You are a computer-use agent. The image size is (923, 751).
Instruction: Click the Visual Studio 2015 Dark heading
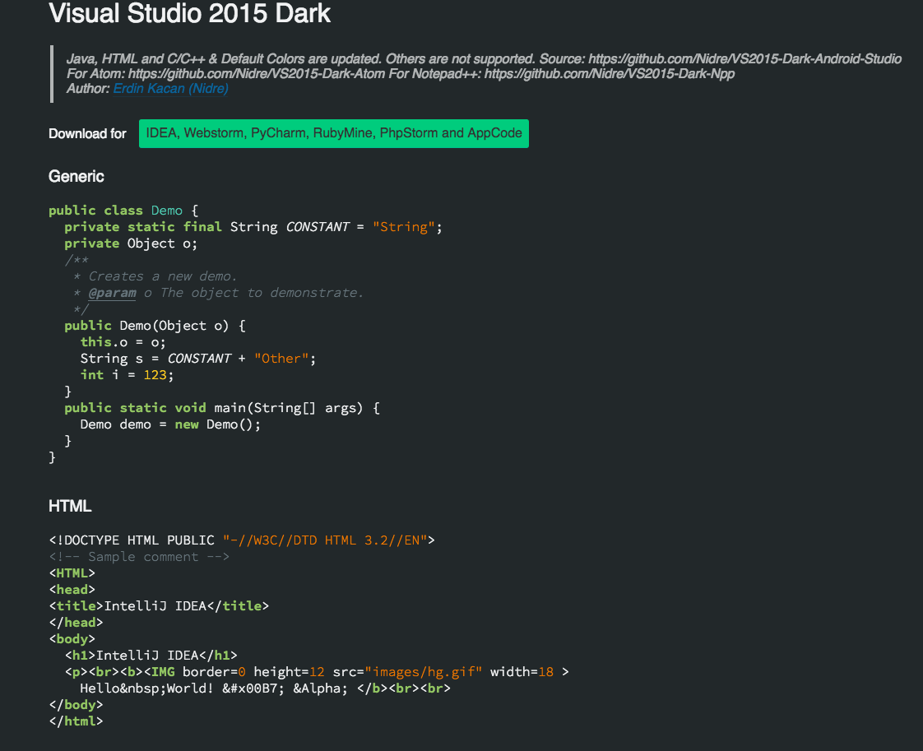189,14
